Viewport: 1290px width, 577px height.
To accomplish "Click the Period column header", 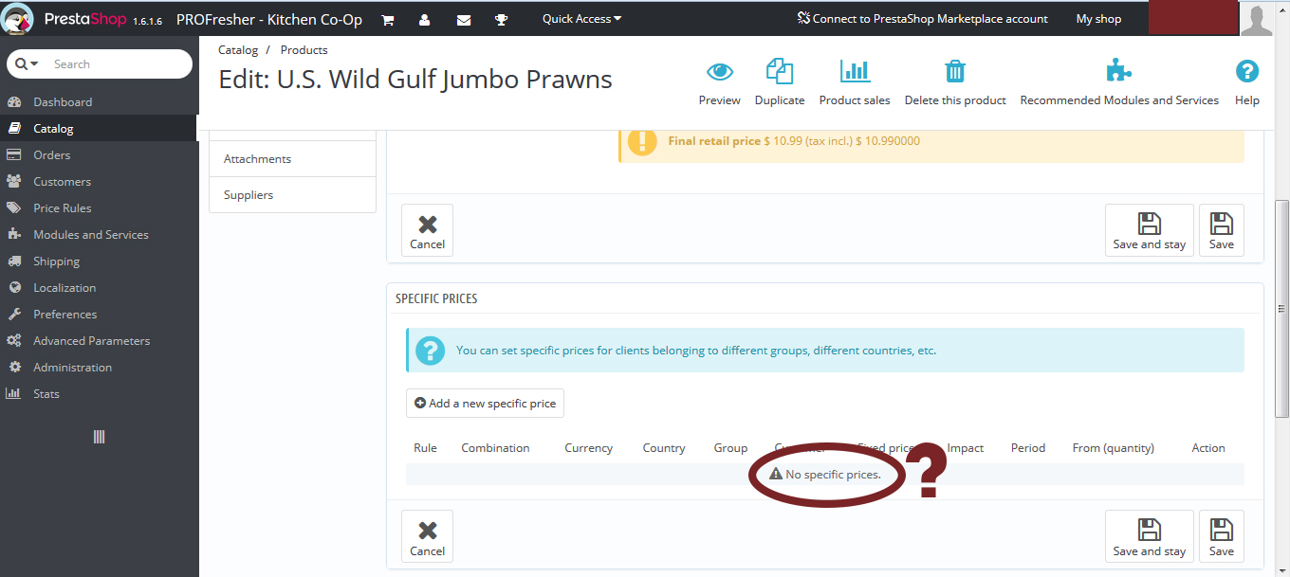I will [1028, 448].
